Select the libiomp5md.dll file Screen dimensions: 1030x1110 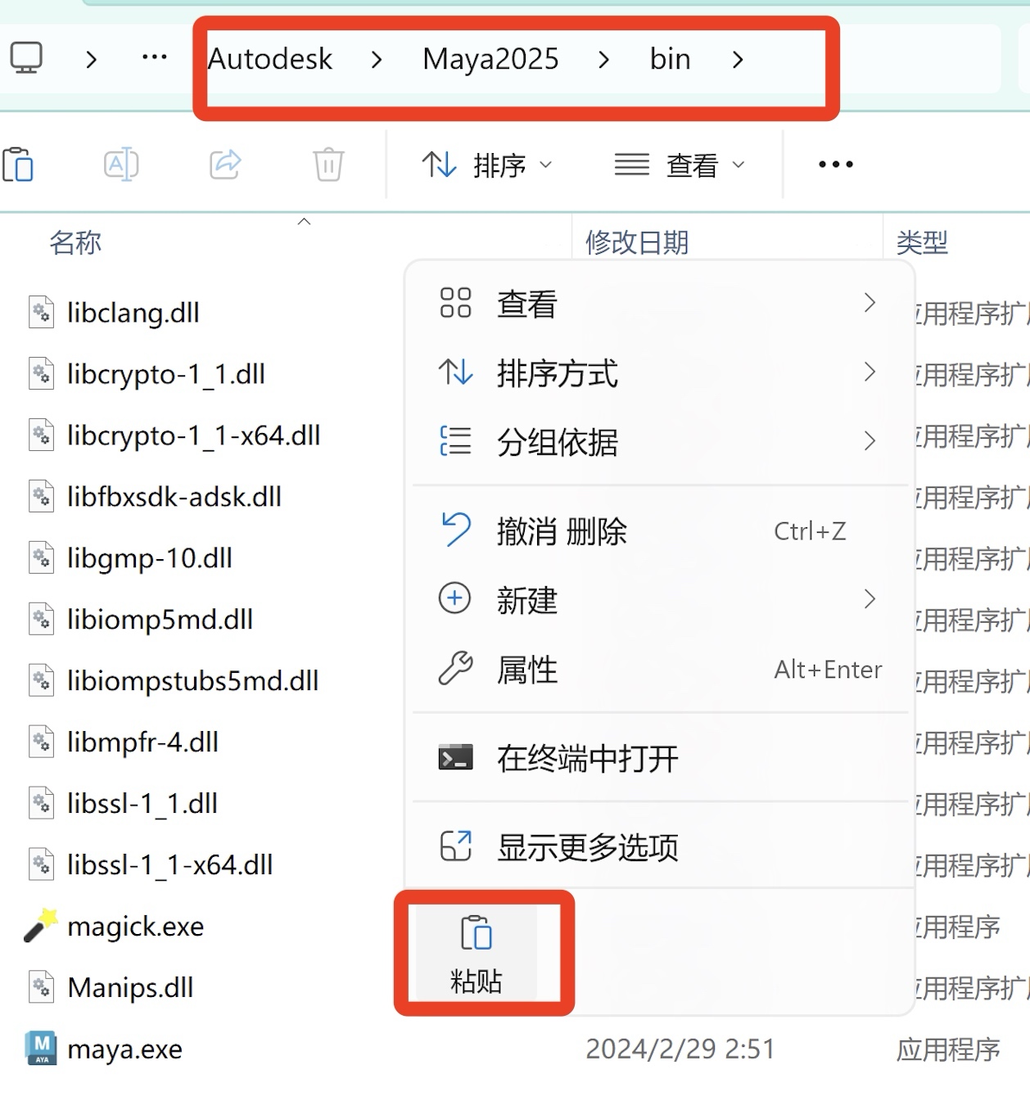[x=160, y=620]
